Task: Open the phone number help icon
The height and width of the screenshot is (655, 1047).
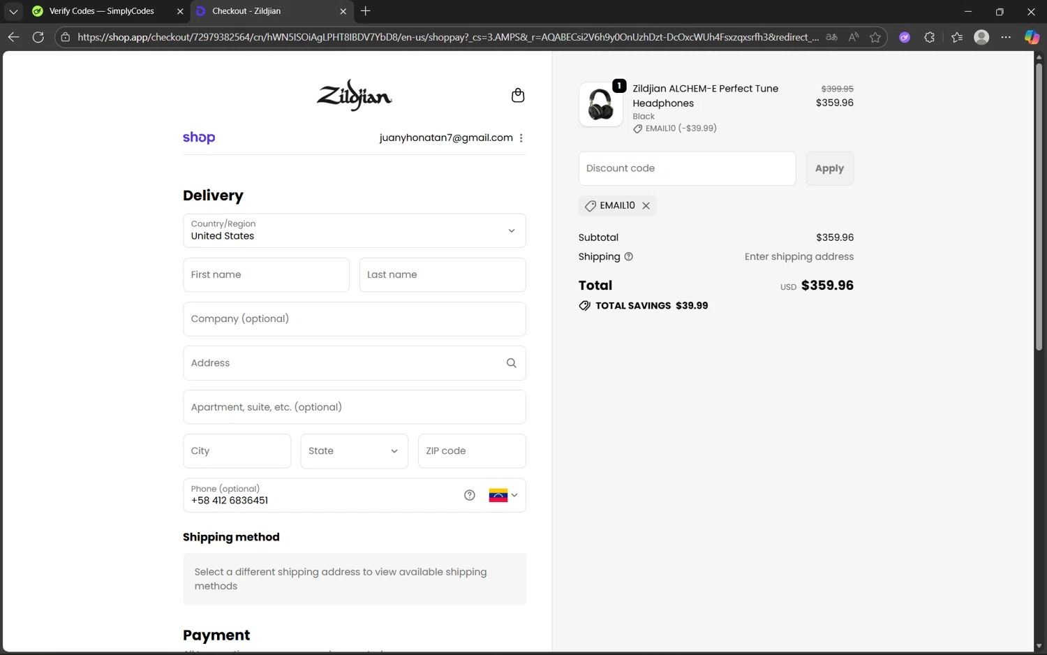Action: (469, 495)
